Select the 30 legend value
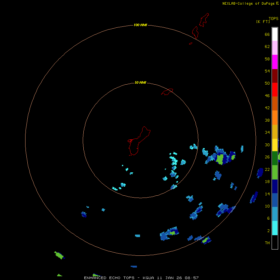 pyautogui.click(x=267, y=145)
